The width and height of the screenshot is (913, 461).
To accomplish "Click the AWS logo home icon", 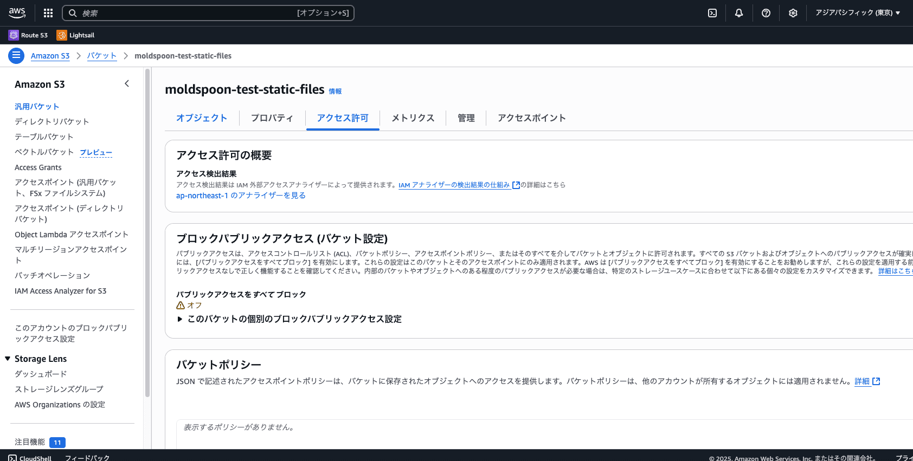I will [x=17, y=13].
